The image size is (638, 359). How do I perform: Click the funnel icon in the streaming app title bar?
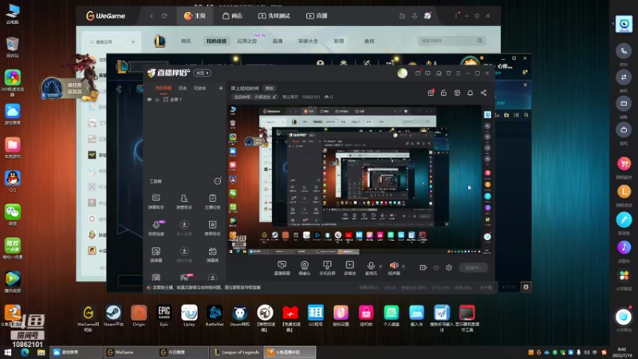pyautogui.click(x=448, y=73)
